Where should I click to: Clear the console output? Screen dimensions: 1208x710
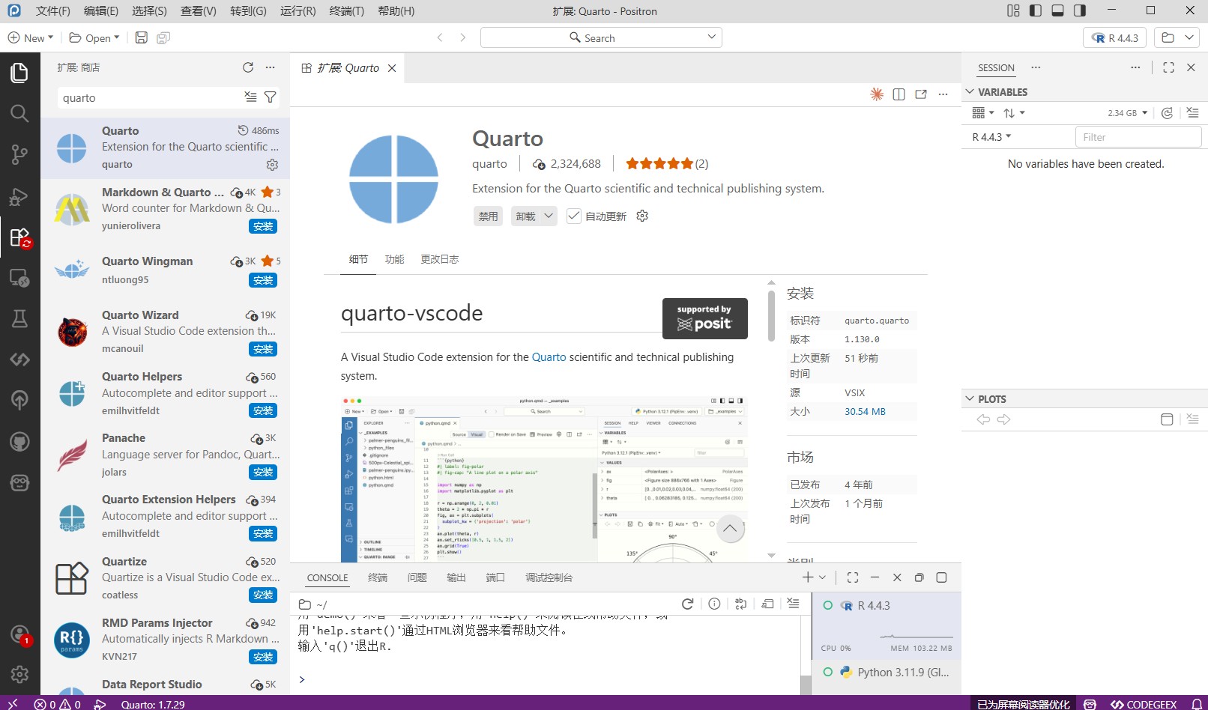(794, 604)
